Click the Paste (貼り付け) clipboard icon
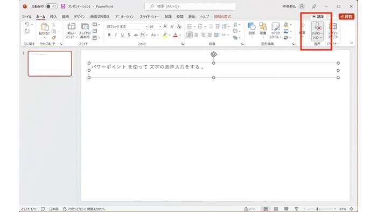The width and height of the screenshot is (377, 212). 45,27
